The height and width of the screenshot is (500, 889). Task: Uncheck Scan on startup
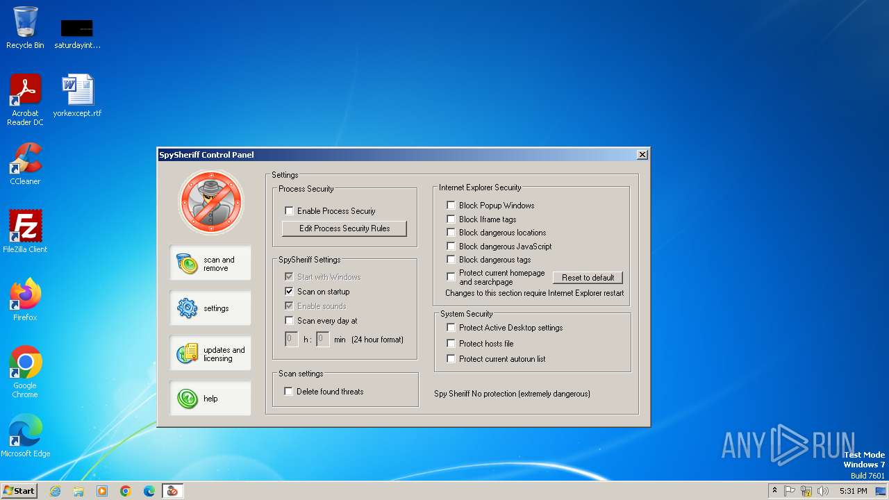pyautogui.click(x=290, y=292)
